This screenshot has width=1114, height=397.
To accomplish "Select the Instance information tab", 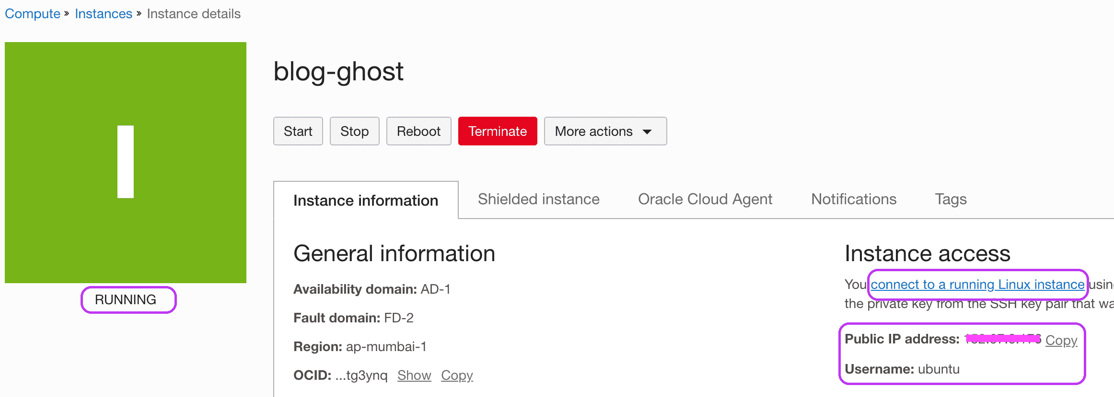I will coord(366,200).
